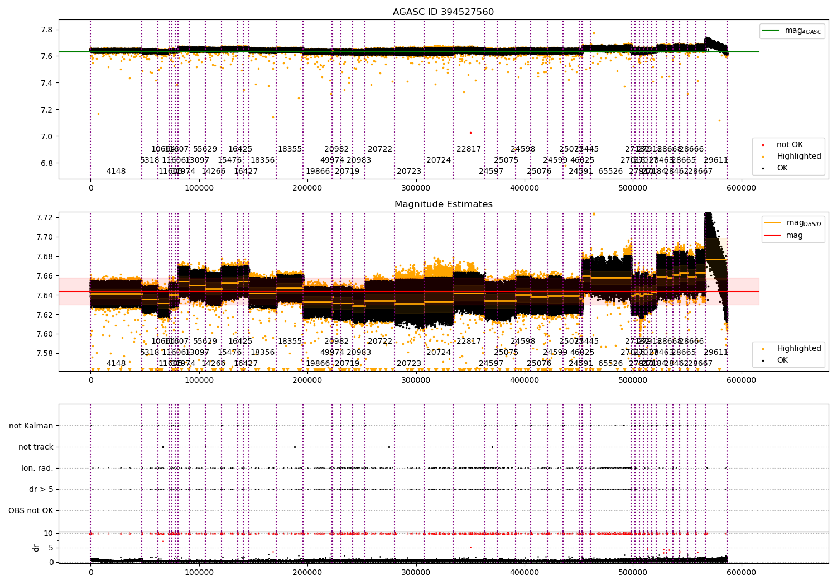Click the 'Magnitude Estimates' panel title
837x585 pixels.
pyautogui.click(x=443, y=204)
